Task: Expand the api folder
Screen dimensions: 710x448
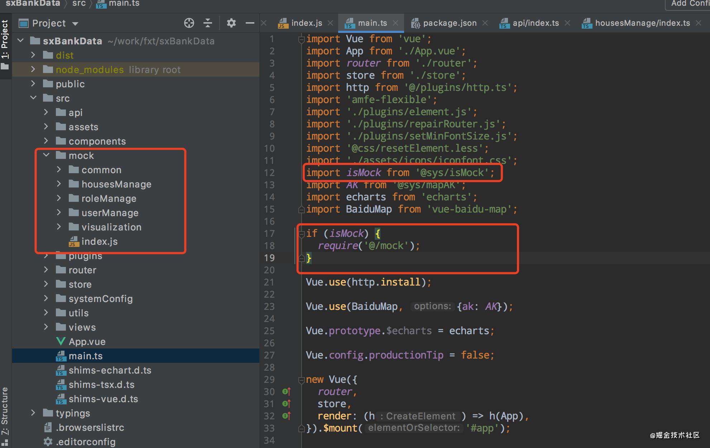Action: [x=46, y=112]
